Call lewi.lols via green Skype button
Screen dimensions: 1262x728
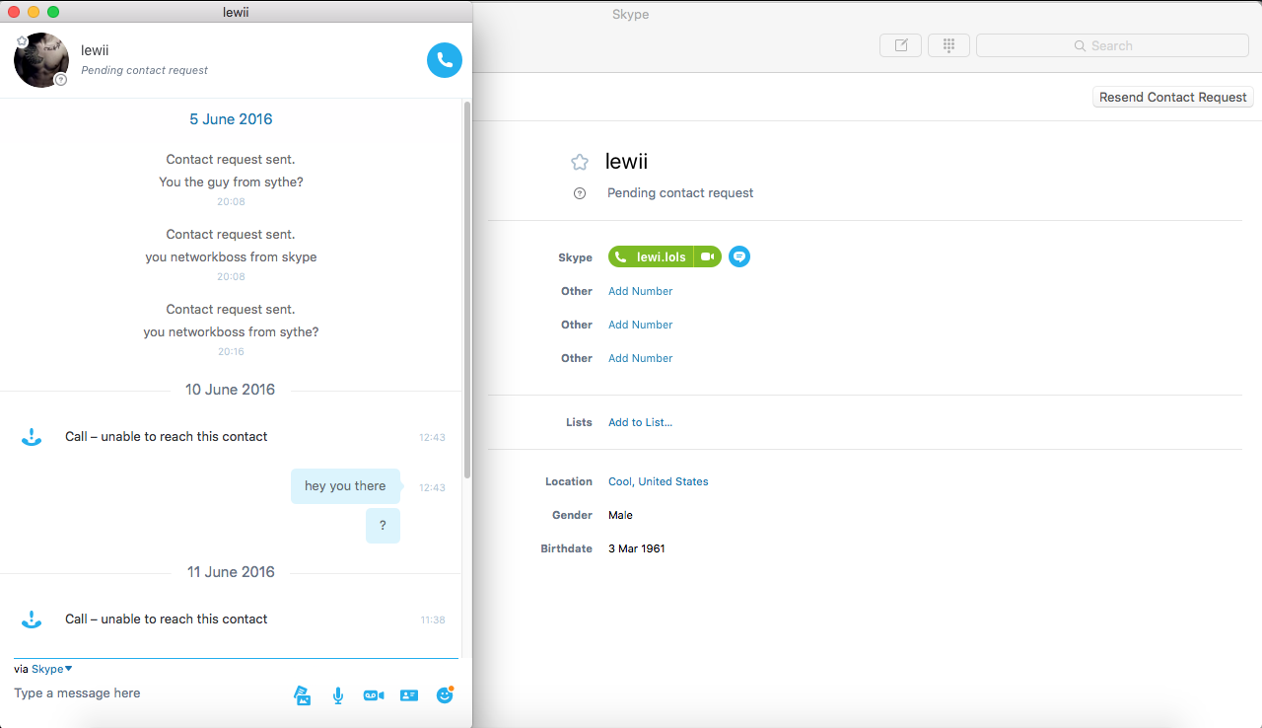click(x=651, y=256)
